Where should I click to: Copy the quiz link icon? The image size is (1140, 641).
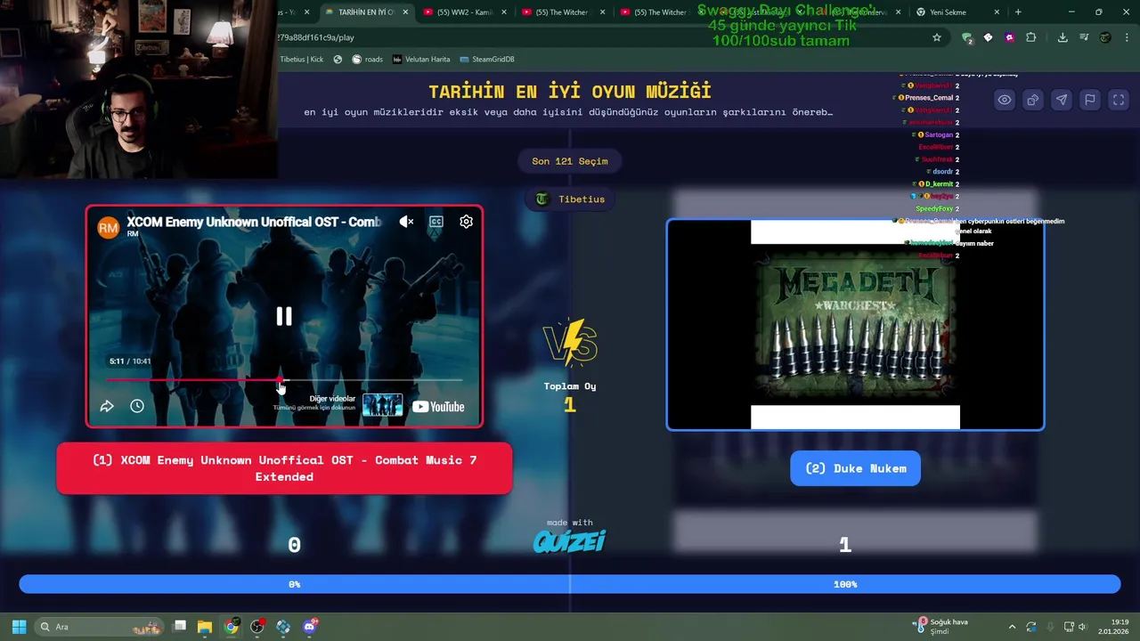(1033, 100)
